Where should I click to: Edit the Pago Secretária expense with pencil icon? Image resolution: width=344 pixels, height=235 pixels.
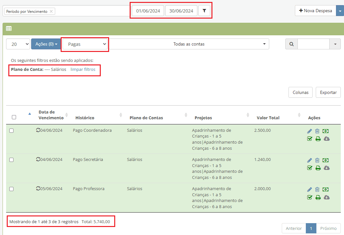(310, 160)
